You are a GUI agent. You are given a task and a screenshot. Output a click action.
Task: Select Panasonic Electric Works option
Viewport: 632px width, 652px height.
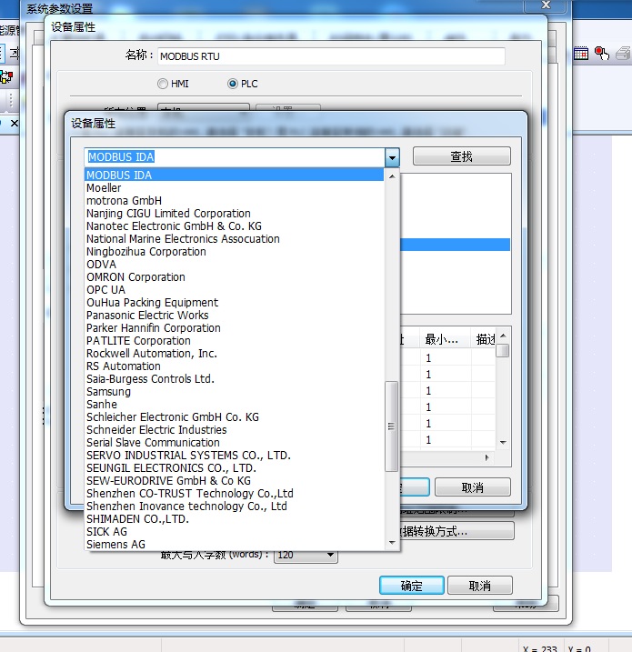(147, 316)
